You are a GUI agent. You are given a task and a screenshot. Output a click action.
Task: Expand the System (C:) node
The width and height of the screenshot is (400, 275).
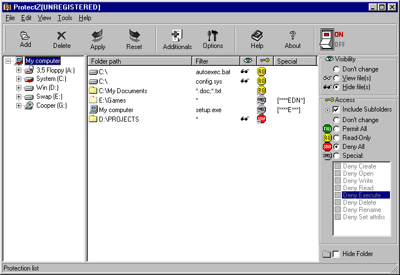click(x=18, y=79)
